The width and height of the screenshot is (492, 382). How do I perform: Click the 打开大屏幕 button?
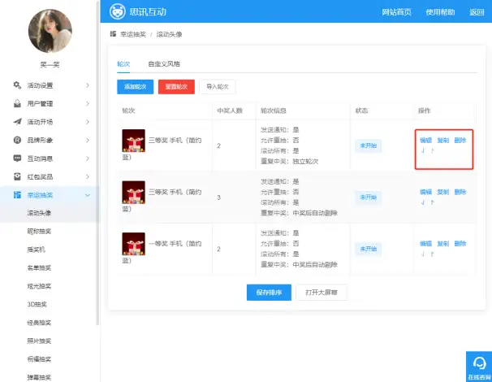pos(322,293)
